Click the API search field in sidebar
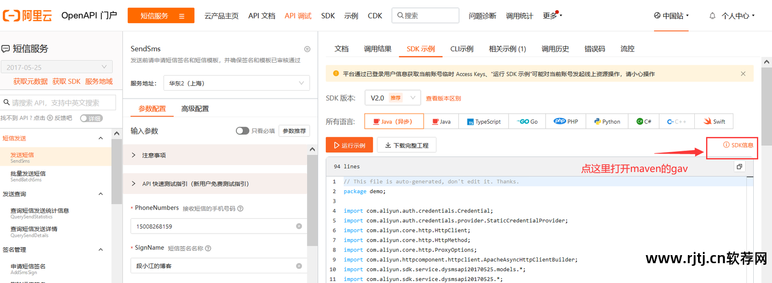Image resolution: width=772 pixels, height=283 pixels. [x=58, y=102]
